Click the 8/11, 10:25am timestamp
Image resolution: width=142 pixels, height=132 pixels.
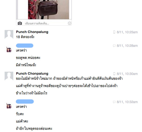click(127, 32)
